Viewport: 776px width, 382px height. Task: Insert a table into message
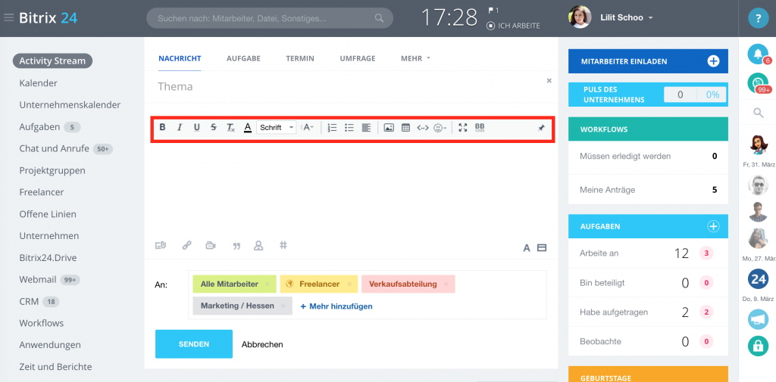(406, 128)
